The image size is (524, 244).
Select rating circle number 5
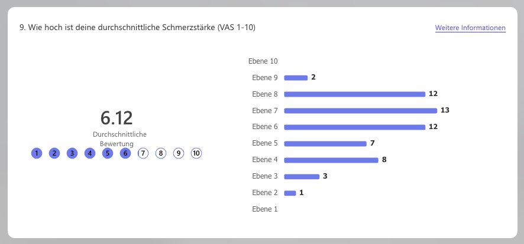coord(108,153)
